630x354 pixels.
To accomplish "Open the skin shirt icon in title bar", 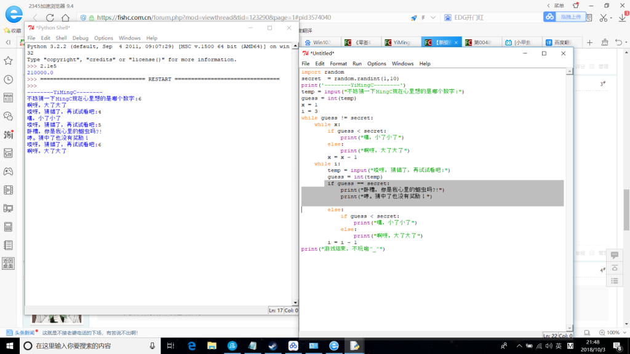I will 576,6.
